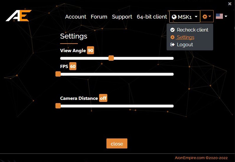Click the Camera Distance slider handle
Screen dimensions: 235x162
pos(58,106)
